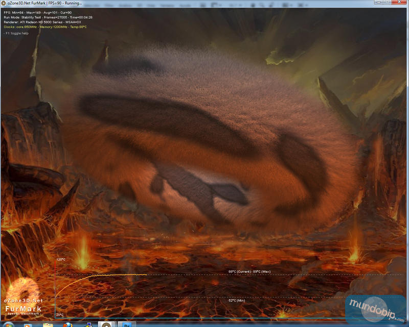Click the window title 'oZone3D.Net FurMark | FPS=90 - Running...'

[44, 4]
